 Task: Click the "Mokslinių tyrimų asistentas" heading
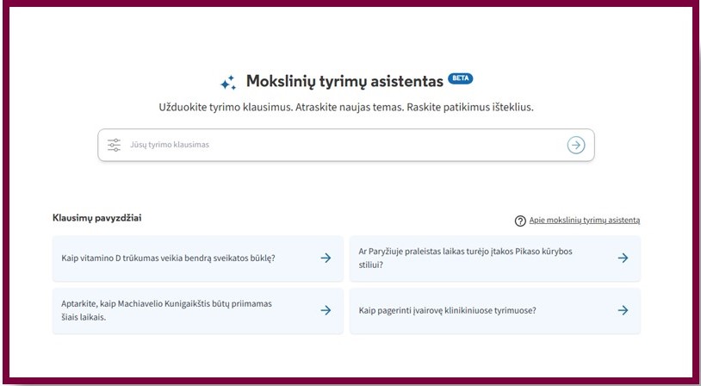344,81
